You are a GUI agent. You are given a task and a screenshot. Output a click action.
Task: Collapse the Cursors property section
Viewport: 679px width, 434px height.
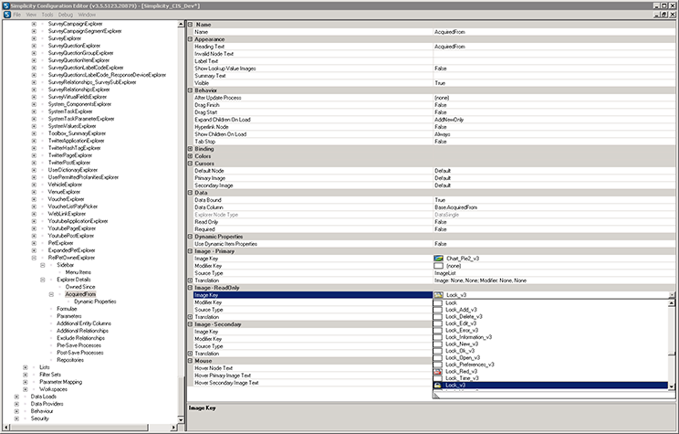pyautogui.click(x=190, y=164)
